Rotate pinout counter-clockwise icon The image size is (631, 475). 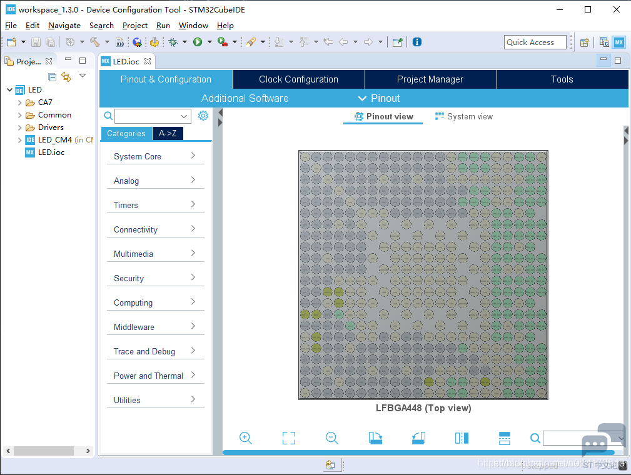click(x=418, y=438)
